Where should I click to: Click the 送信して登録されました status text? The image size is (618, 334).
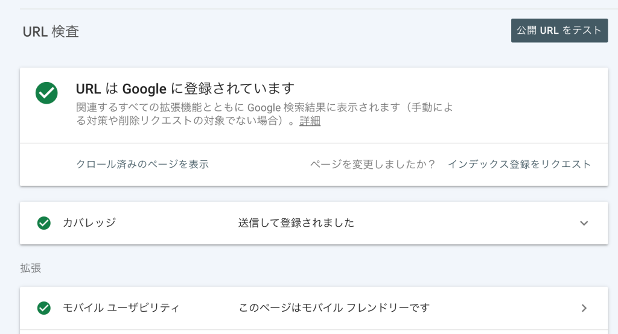click(296, 223)
